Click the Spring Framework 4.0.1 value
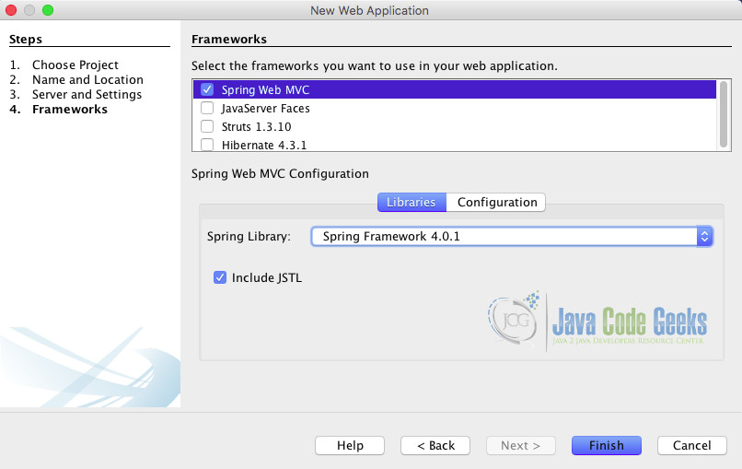This screenshot has width=742, height=469. [x=391, y=237]
